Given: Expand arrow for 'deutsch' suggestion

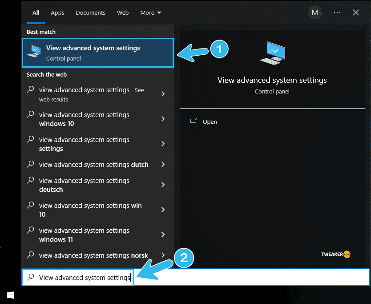Looking at the screenshot, I should coord(163,185).
